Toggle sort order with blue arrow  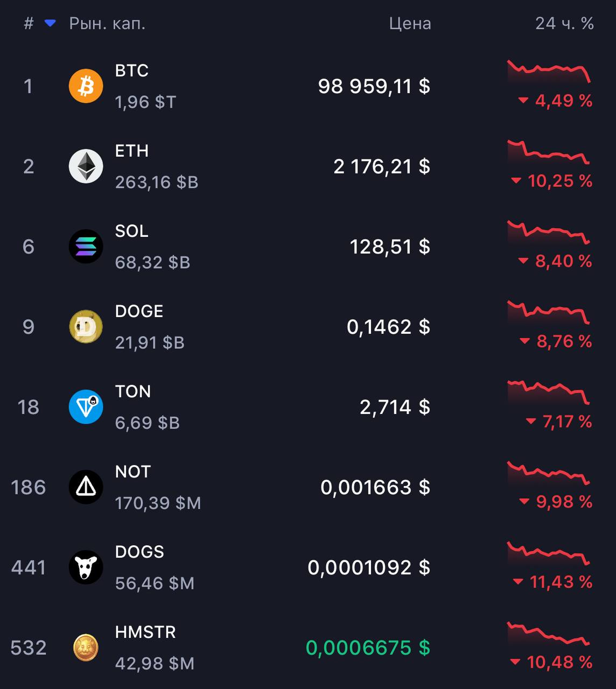(x=50, y=23)
